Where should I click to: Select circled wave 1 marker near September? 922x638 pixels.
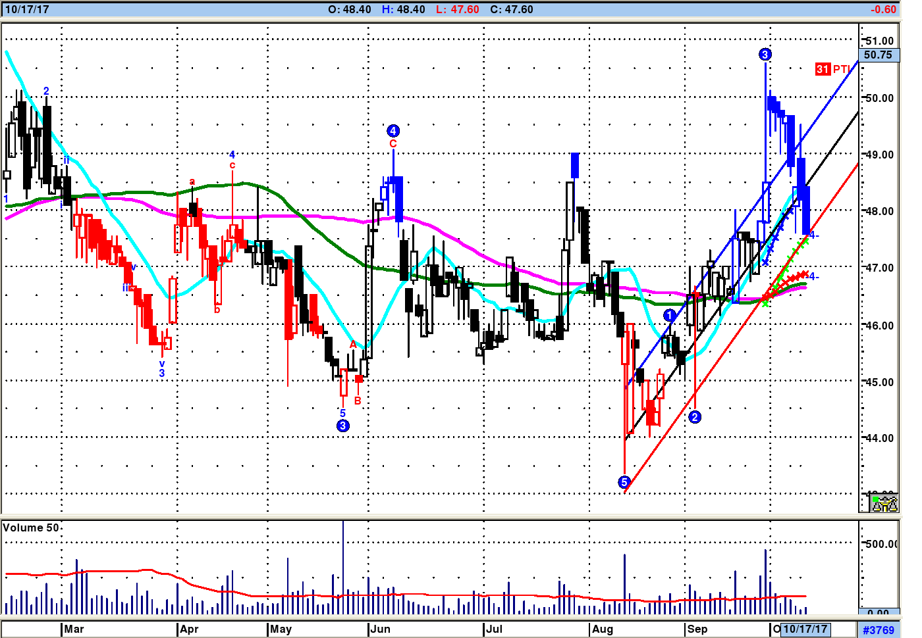pos(670,316)
